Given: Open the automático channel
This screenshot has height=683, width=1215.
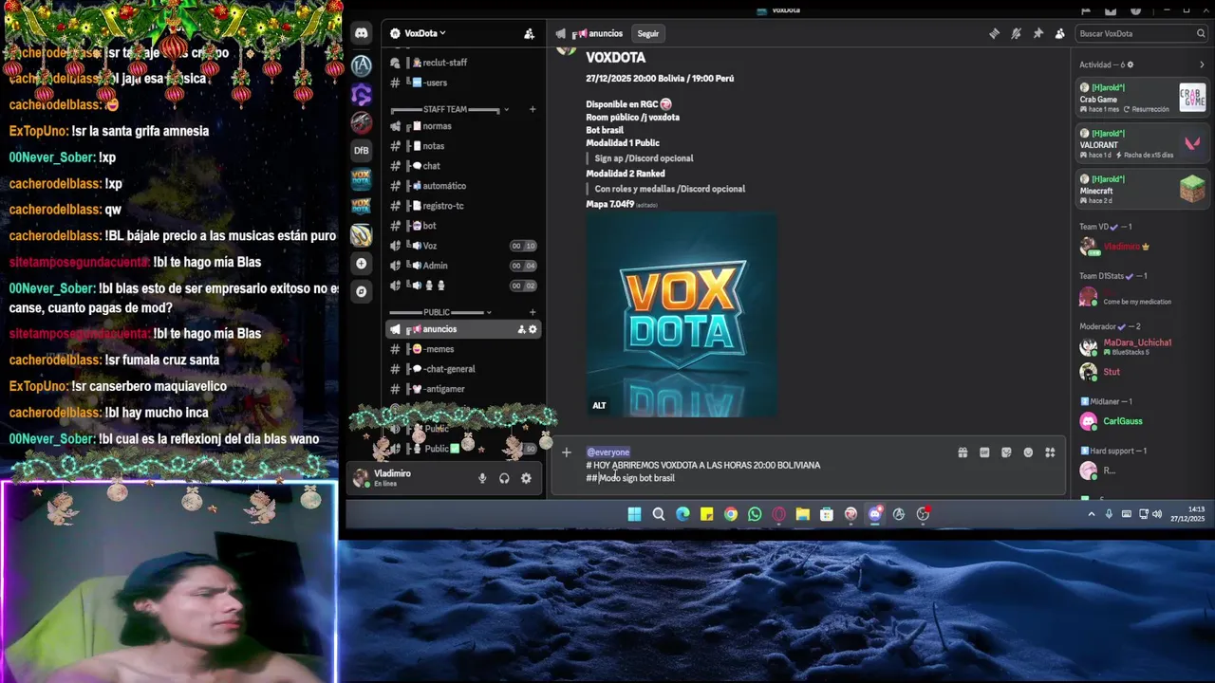Looking at the screenshot, I should [x=463, y=186].
